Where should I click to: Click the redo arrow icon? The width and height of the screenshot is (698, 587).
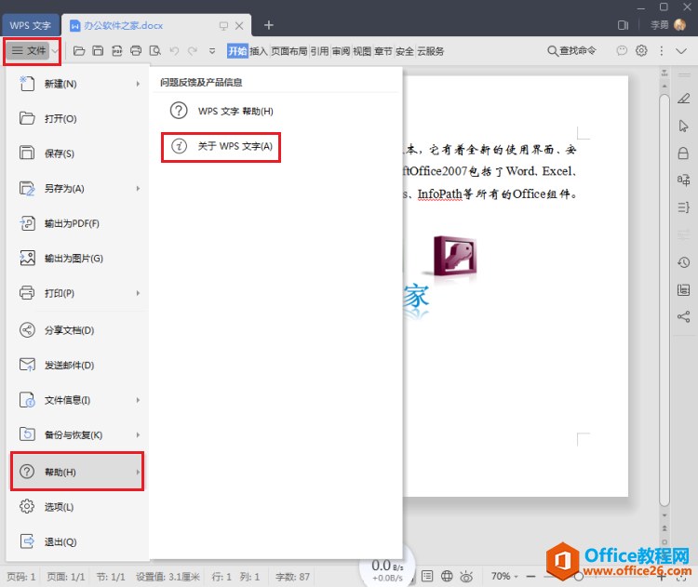click(x=193, y=51)
